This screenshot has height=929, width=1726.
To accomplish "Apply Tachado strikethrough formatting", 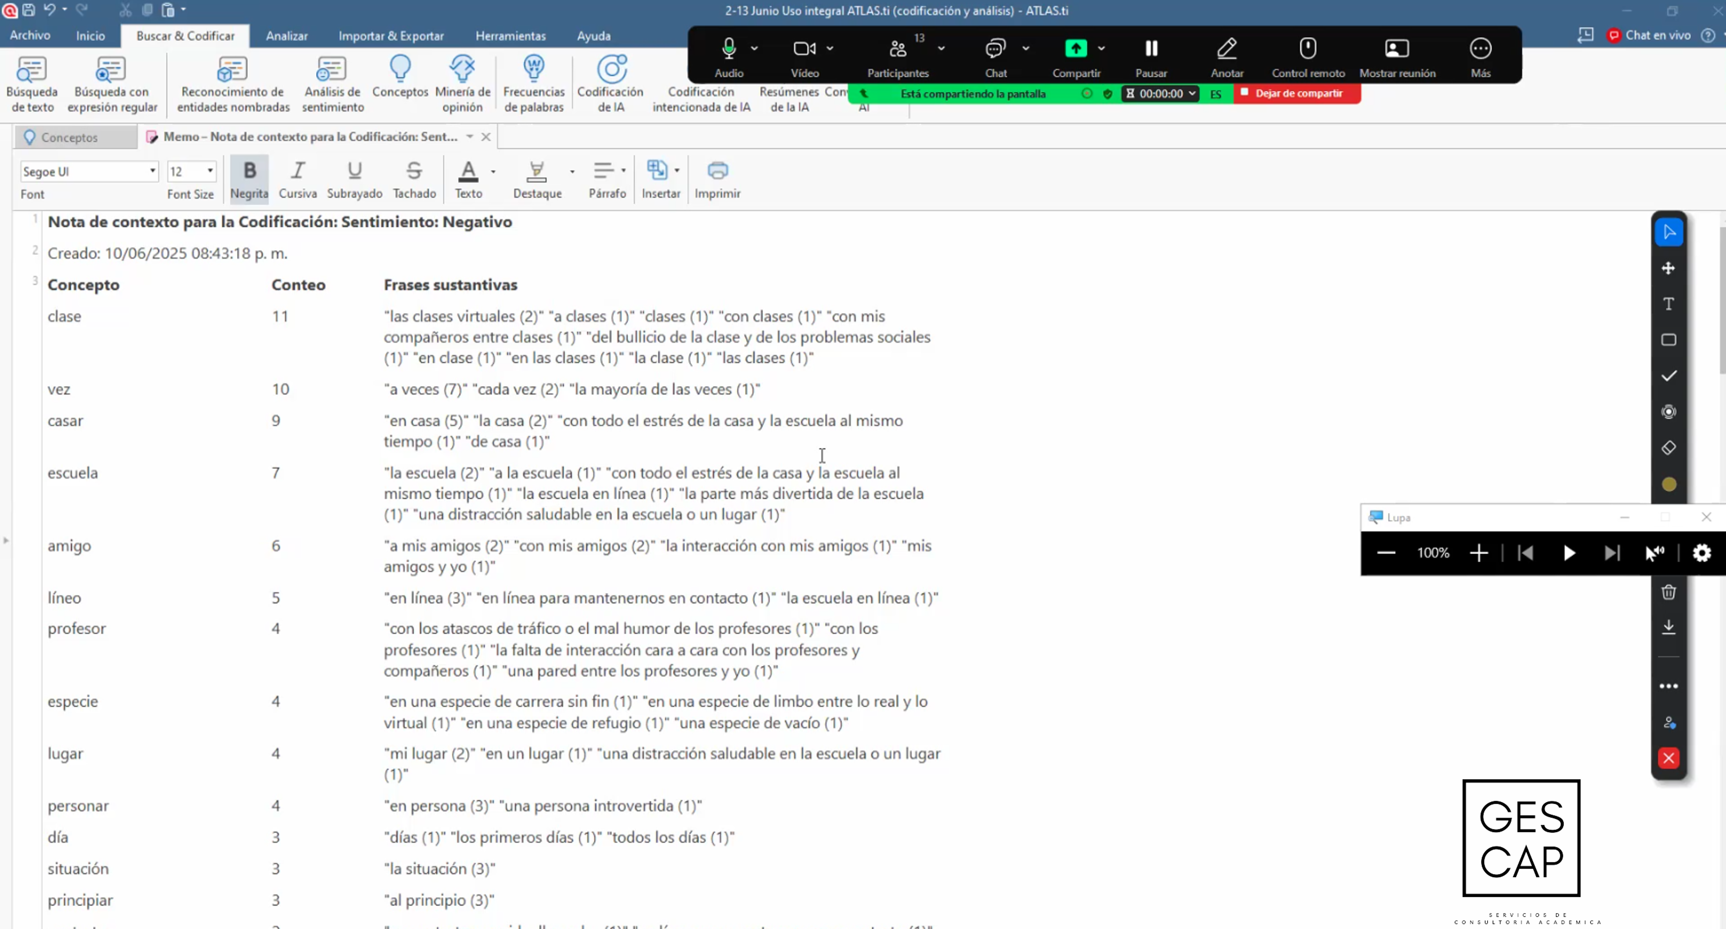I will [414, 179].
